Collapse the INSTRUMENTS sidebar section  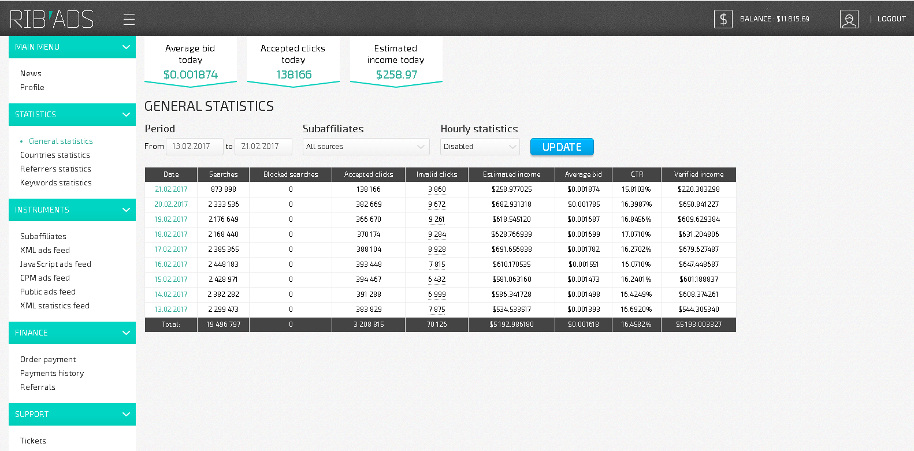pos(126,210)
